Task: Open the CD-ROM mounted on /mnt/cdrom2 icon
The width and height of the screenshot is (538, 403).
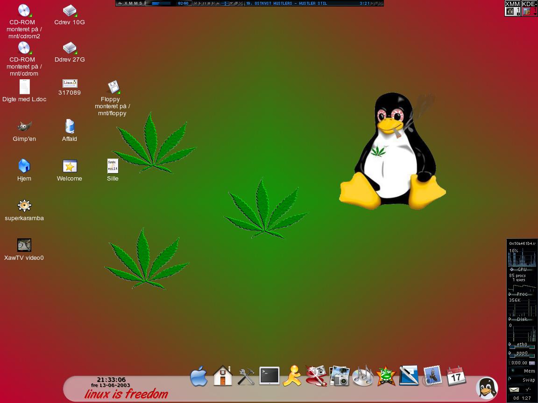Action: point(24,11)
